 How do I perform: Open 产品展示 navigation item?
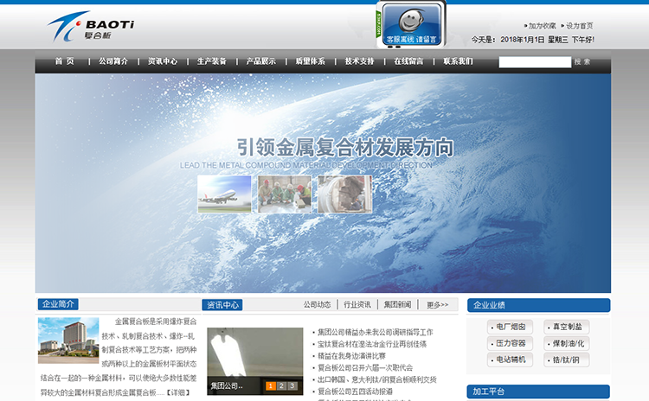tap(260, 61)
